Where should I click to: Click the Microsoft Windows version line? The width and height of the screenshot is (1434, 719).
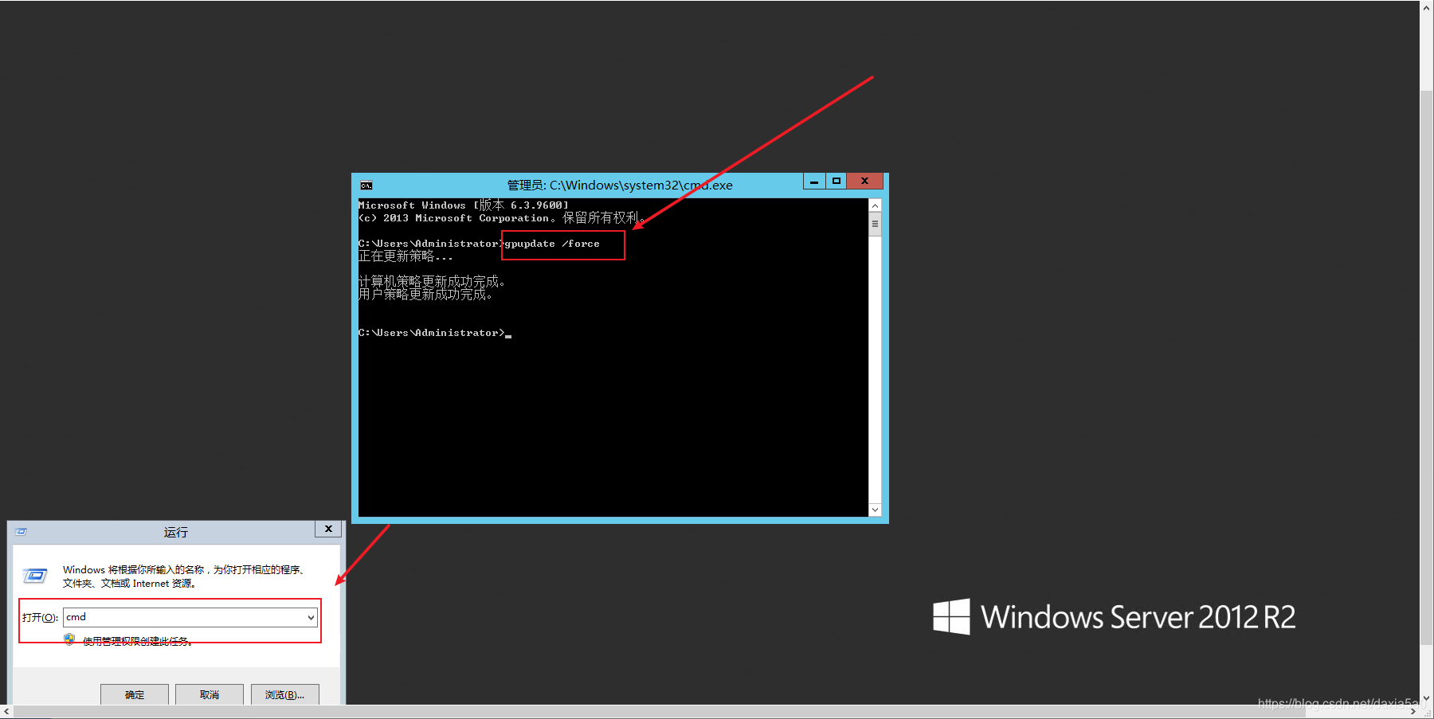pos(464,205)
